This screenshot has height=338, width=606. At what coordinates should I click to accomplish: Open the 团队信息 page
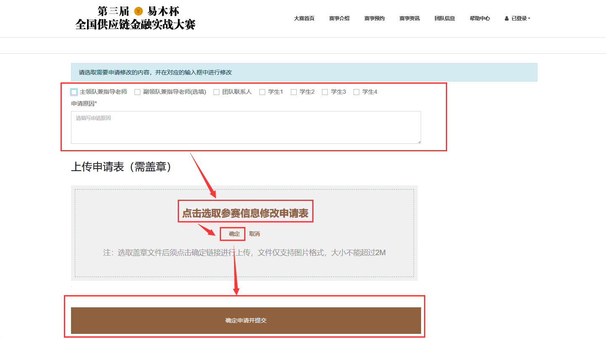point(445,18)
